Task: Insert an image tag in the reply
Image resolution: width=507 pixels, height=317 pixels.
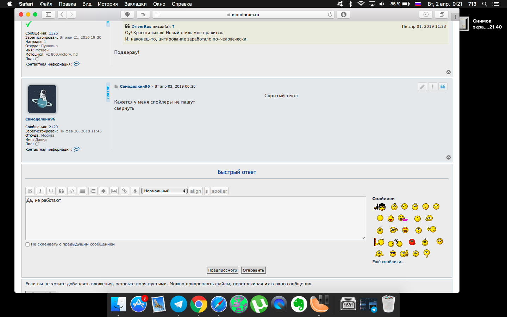Action: tap(114, 191)
